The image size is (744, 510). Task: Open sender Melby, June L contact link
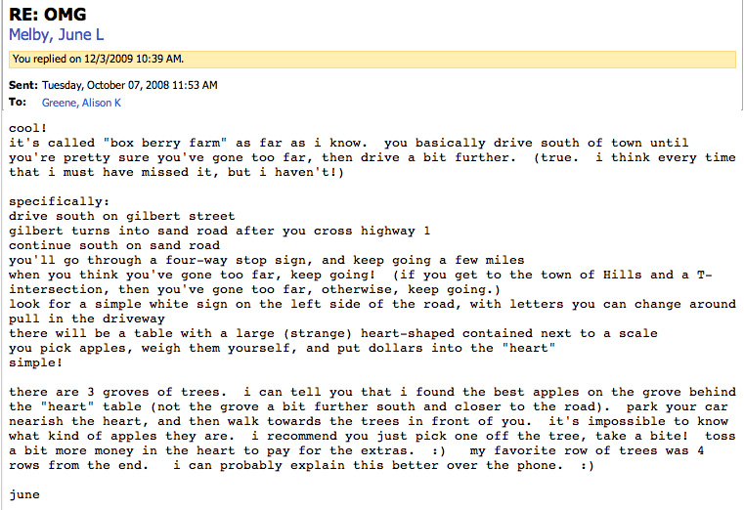click(56, 35)
